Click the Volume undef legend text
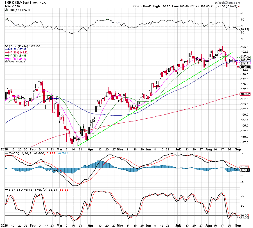Image resolution: width=253 pixels, height=228 pixels. point(17,62)
